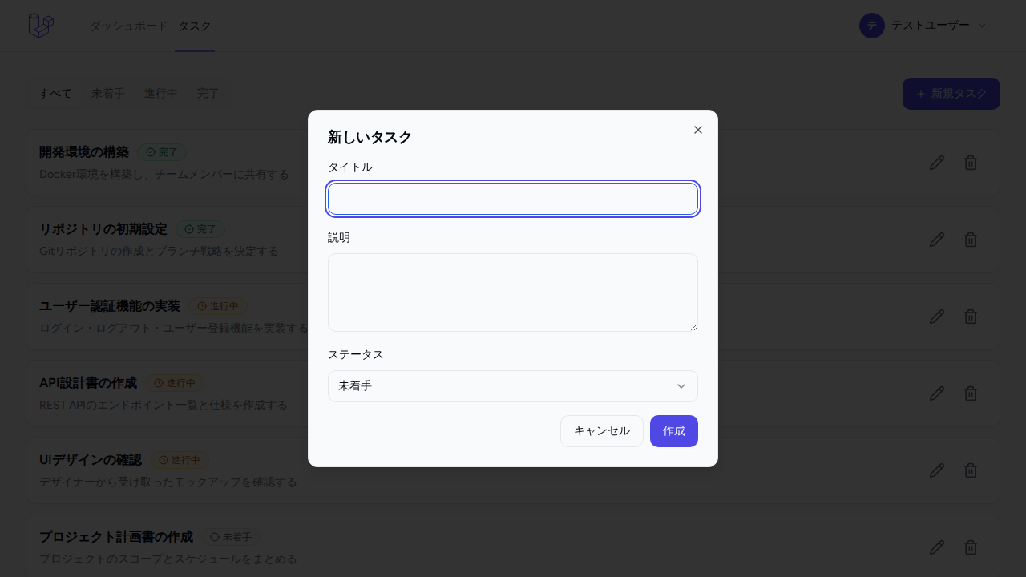This screenshot has height=577, width=1026.
Task: Edit the リポジトリの初期設定 task with the pencil icon
Action: click(x=937, y=240)
